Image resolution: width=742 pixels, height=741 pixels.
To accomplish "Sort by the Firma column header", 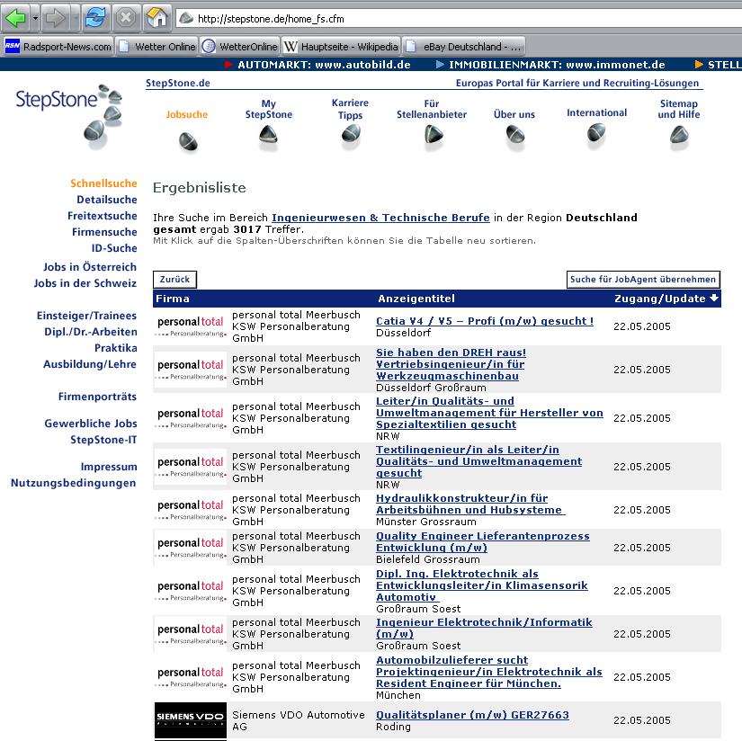I will [x=173, y=299].
